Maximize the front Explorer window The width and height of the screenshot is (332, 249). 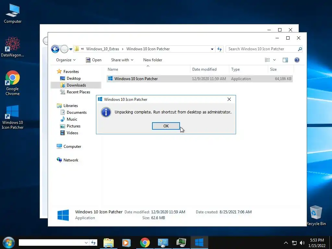pos(288,38)
